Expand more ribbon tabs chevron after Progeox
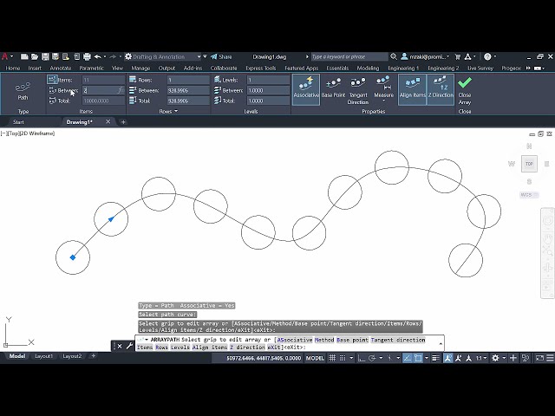The height and width of the screenshot is (416, 555). pyautogui.click(x=528, y=68)
